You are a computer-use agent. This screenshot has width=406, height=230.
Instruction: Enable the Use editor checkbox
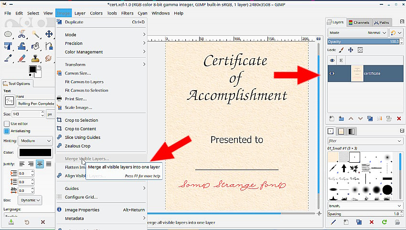coord(7,124)
